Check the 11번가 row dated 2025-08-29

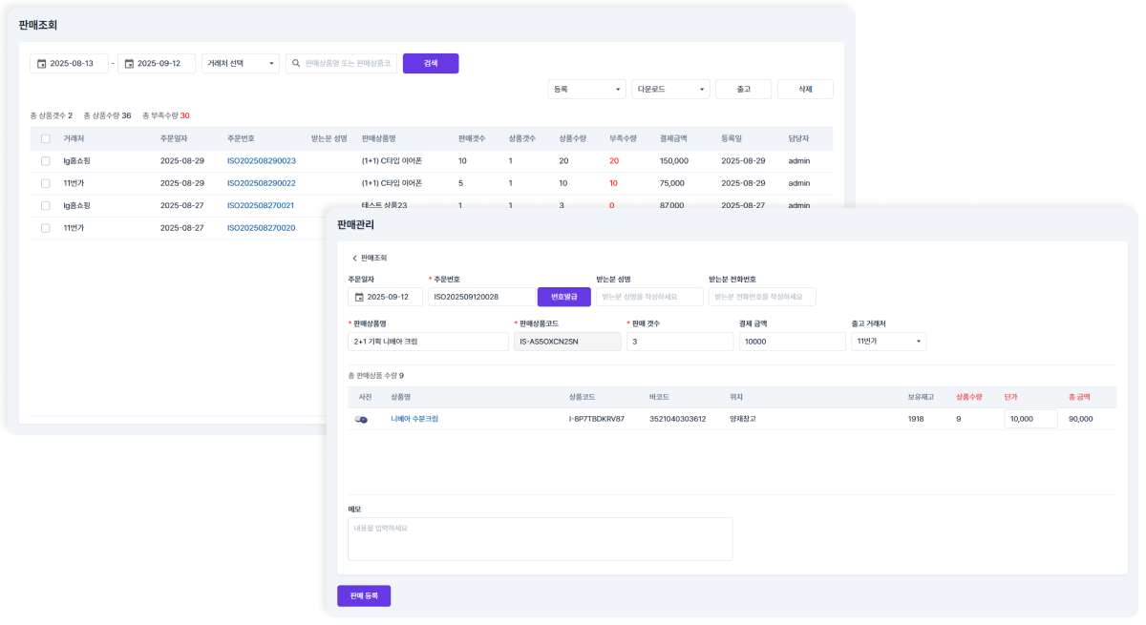[x=45, y=183]
